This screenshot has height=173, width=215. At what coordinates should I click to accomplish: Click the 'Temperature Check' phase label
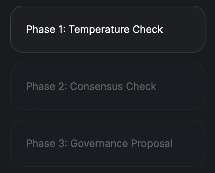tap(94, 29)
